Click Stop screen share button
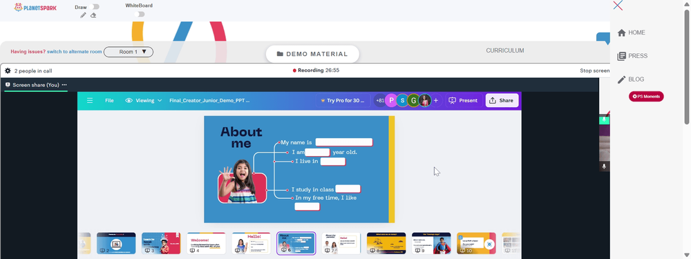Image resolution: width=691 pixels, height=259 pixels. 595,70
